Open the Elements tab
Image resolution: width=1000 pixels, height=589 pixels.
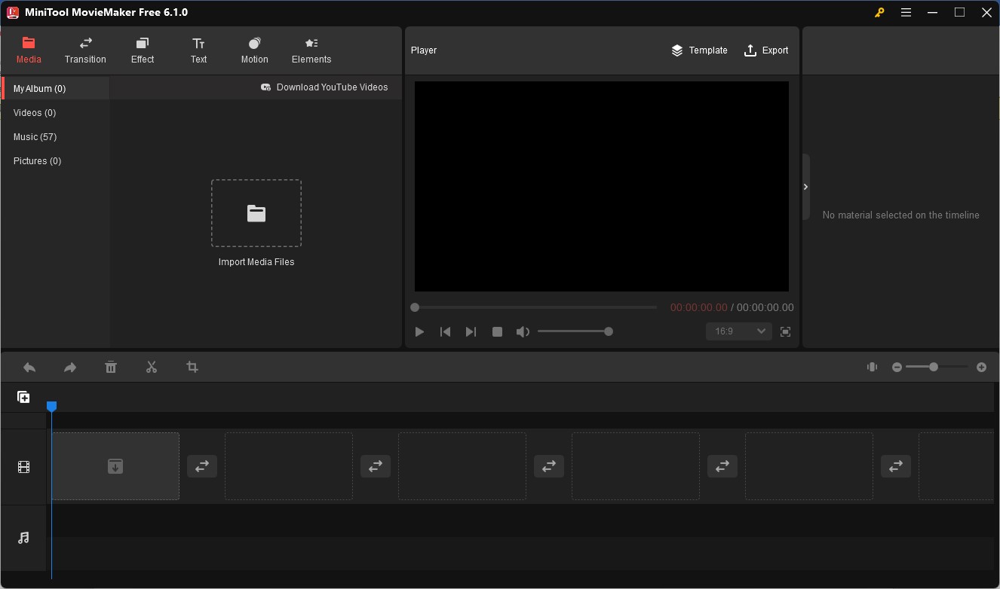click(x=311, y=50)
